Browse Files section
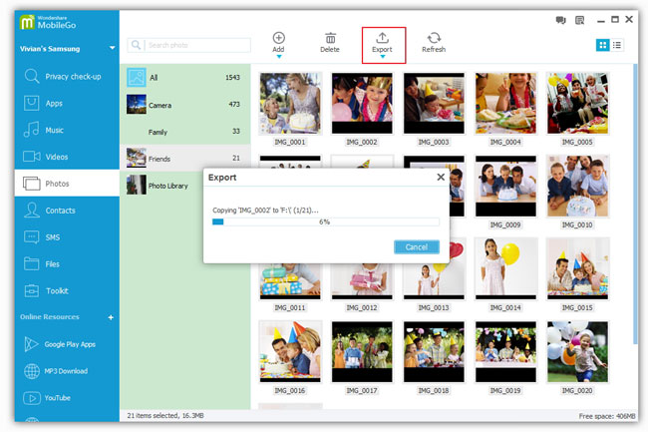This screenshot has width=648, height=432. tap(67, 264)
